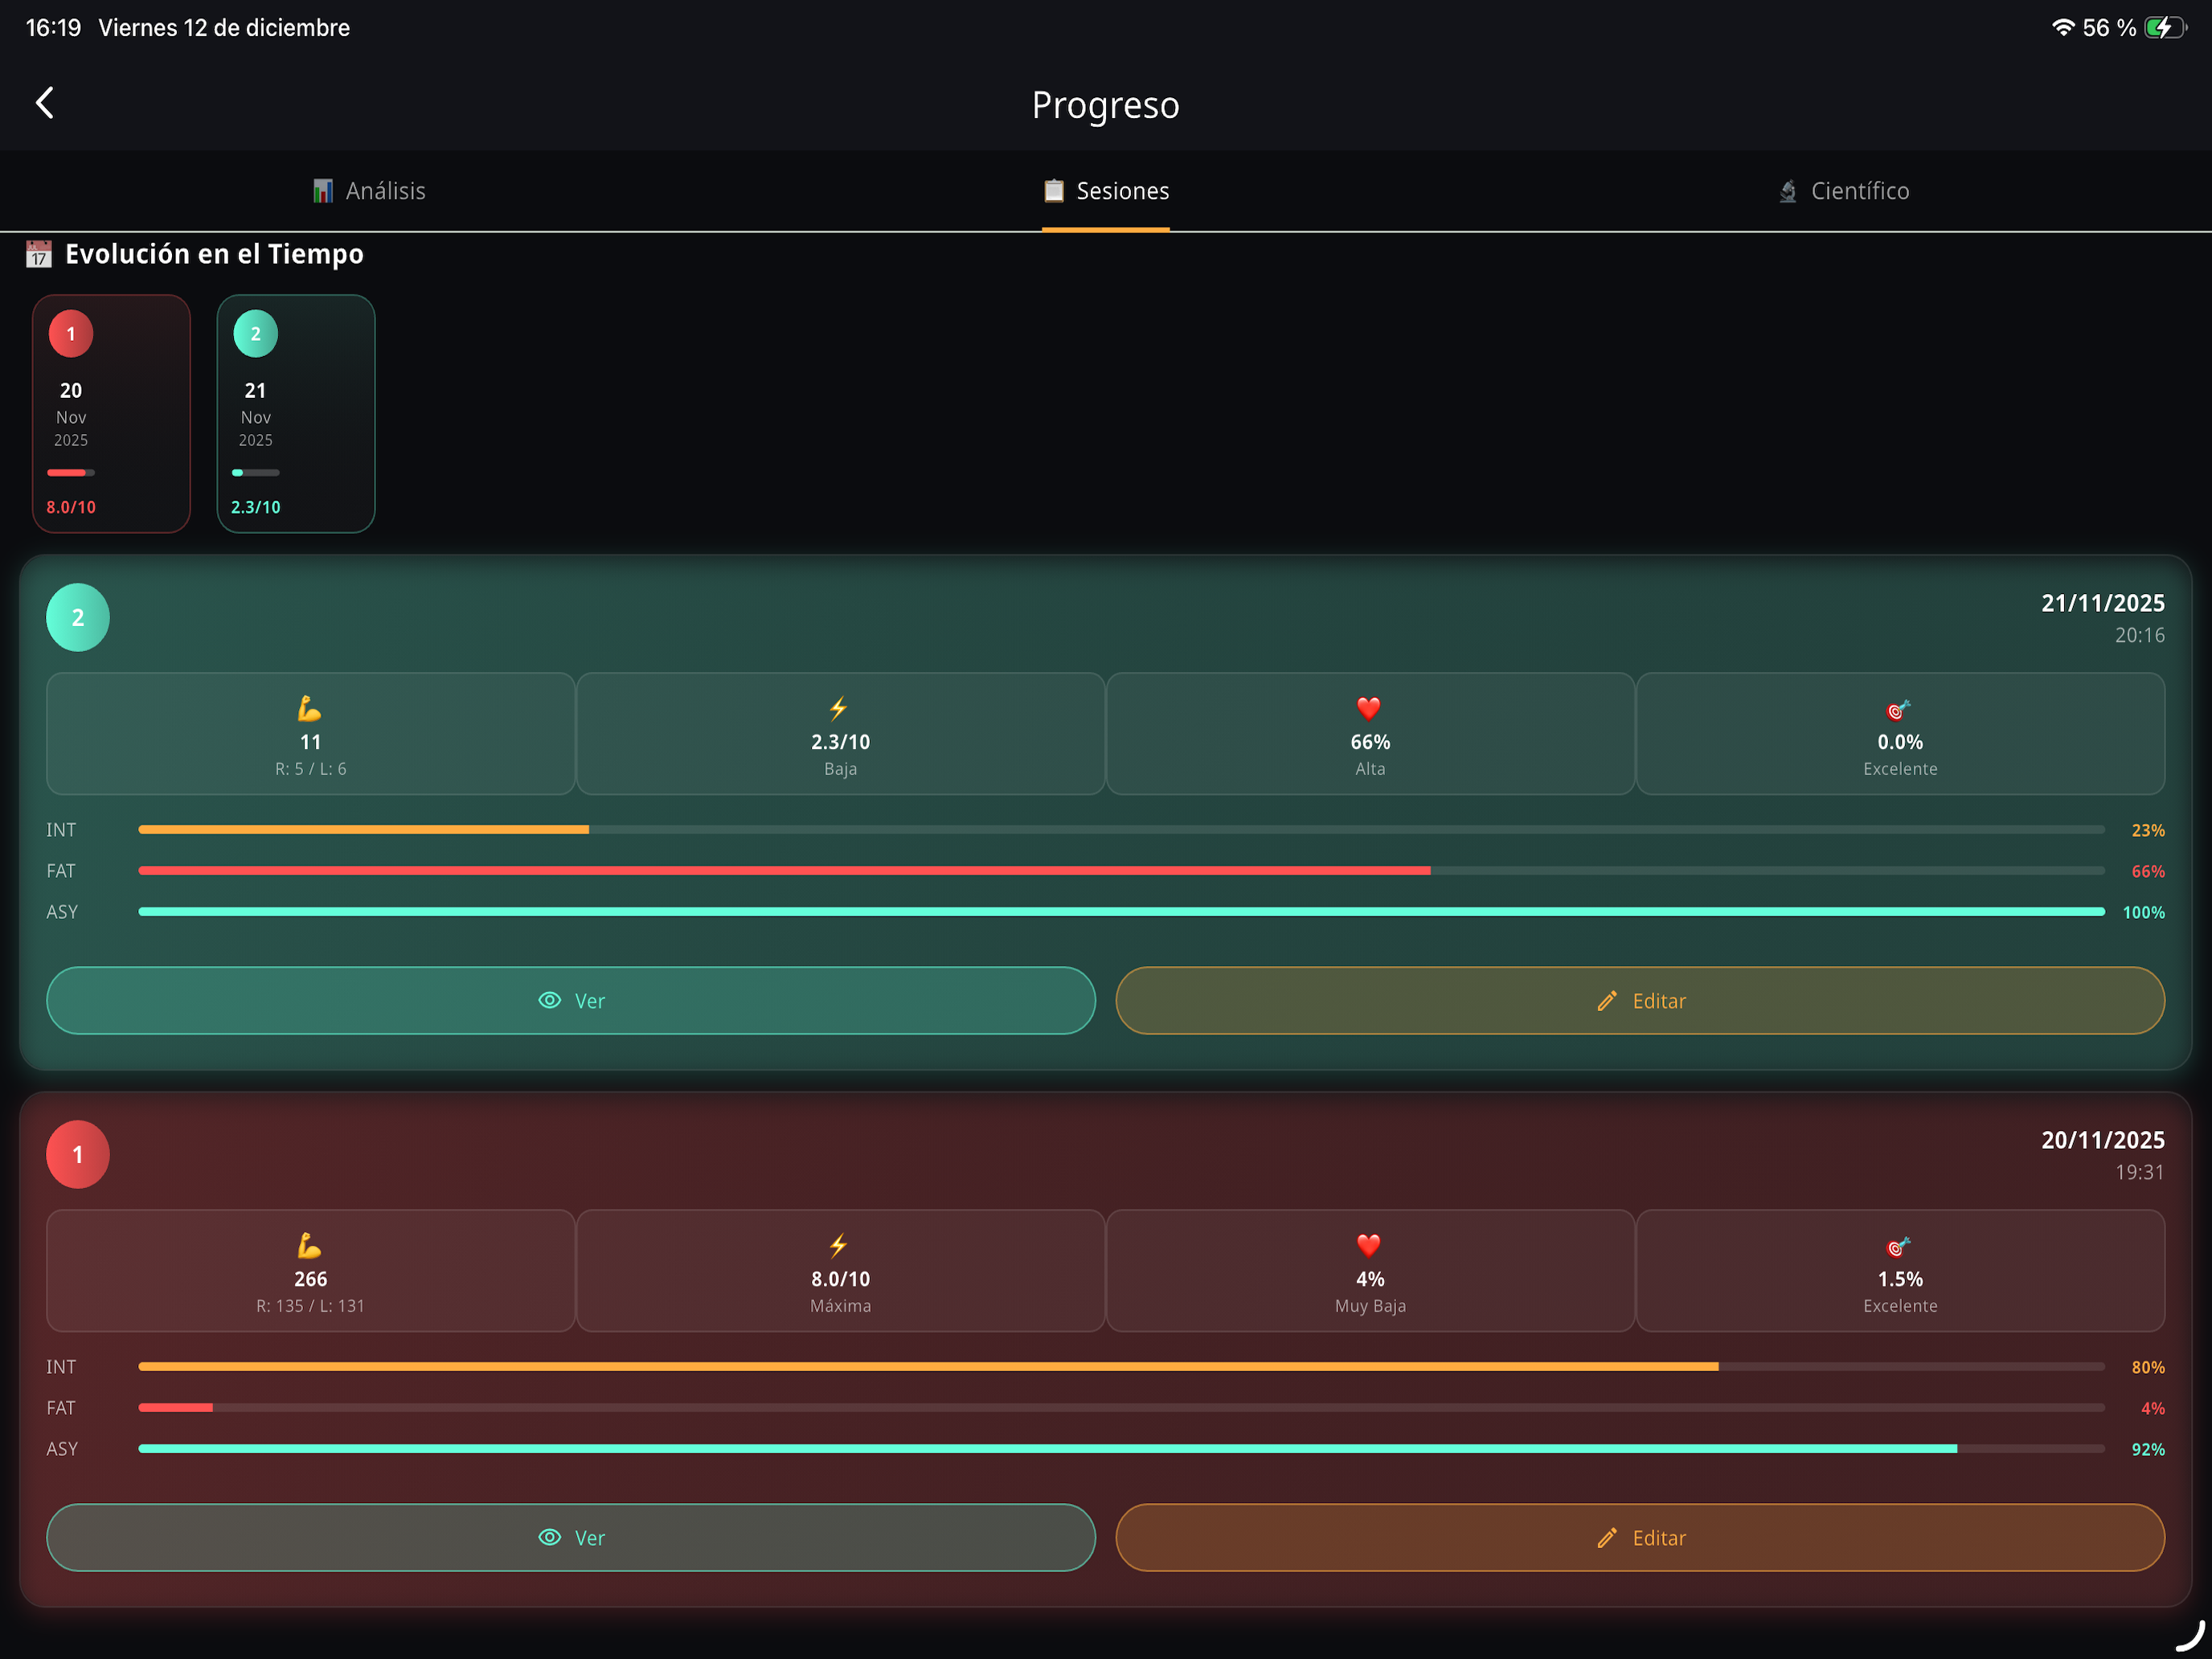
Task: Click the bar chart icon beside Análisis
Action: [322, 191]
